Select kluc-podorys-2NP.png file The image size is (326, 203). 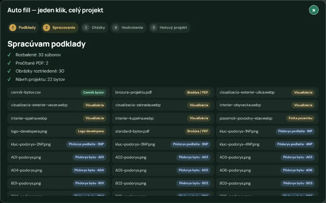[59, 145]
